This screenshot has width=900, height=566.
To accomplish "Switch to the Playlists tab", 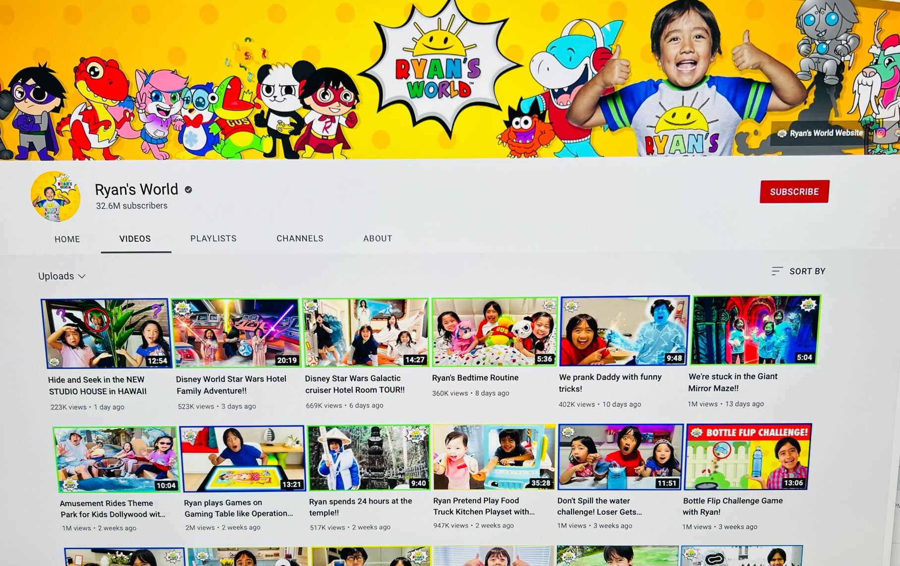I will click(213, 239).
